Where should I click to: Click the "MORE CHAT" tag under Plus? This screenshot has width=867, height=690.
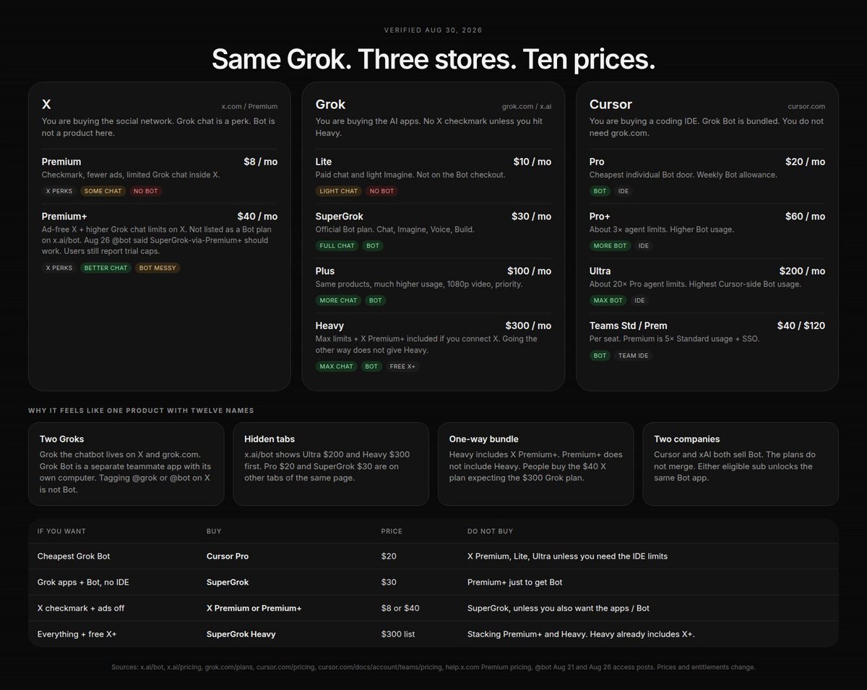pos(338,301)
